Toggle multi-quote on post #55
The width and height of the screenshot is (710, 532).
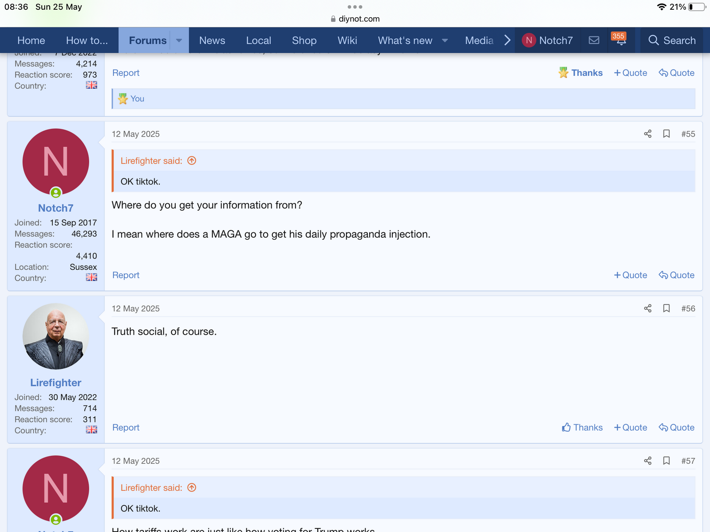point(630,275)
